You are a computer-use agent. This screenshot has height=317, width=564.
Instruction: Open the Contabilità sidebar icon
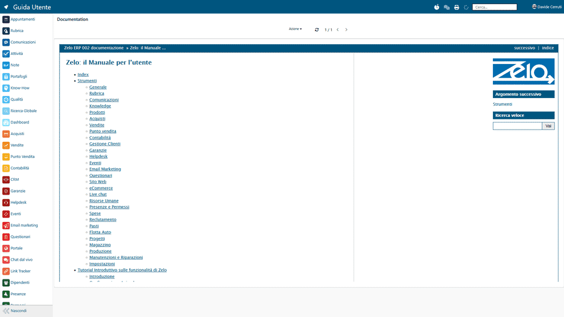tap(6, 168)
